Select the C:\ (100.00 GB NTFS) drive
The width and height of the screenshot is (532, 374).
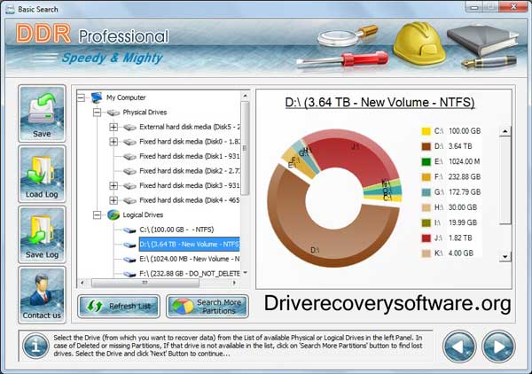point(176,230)
